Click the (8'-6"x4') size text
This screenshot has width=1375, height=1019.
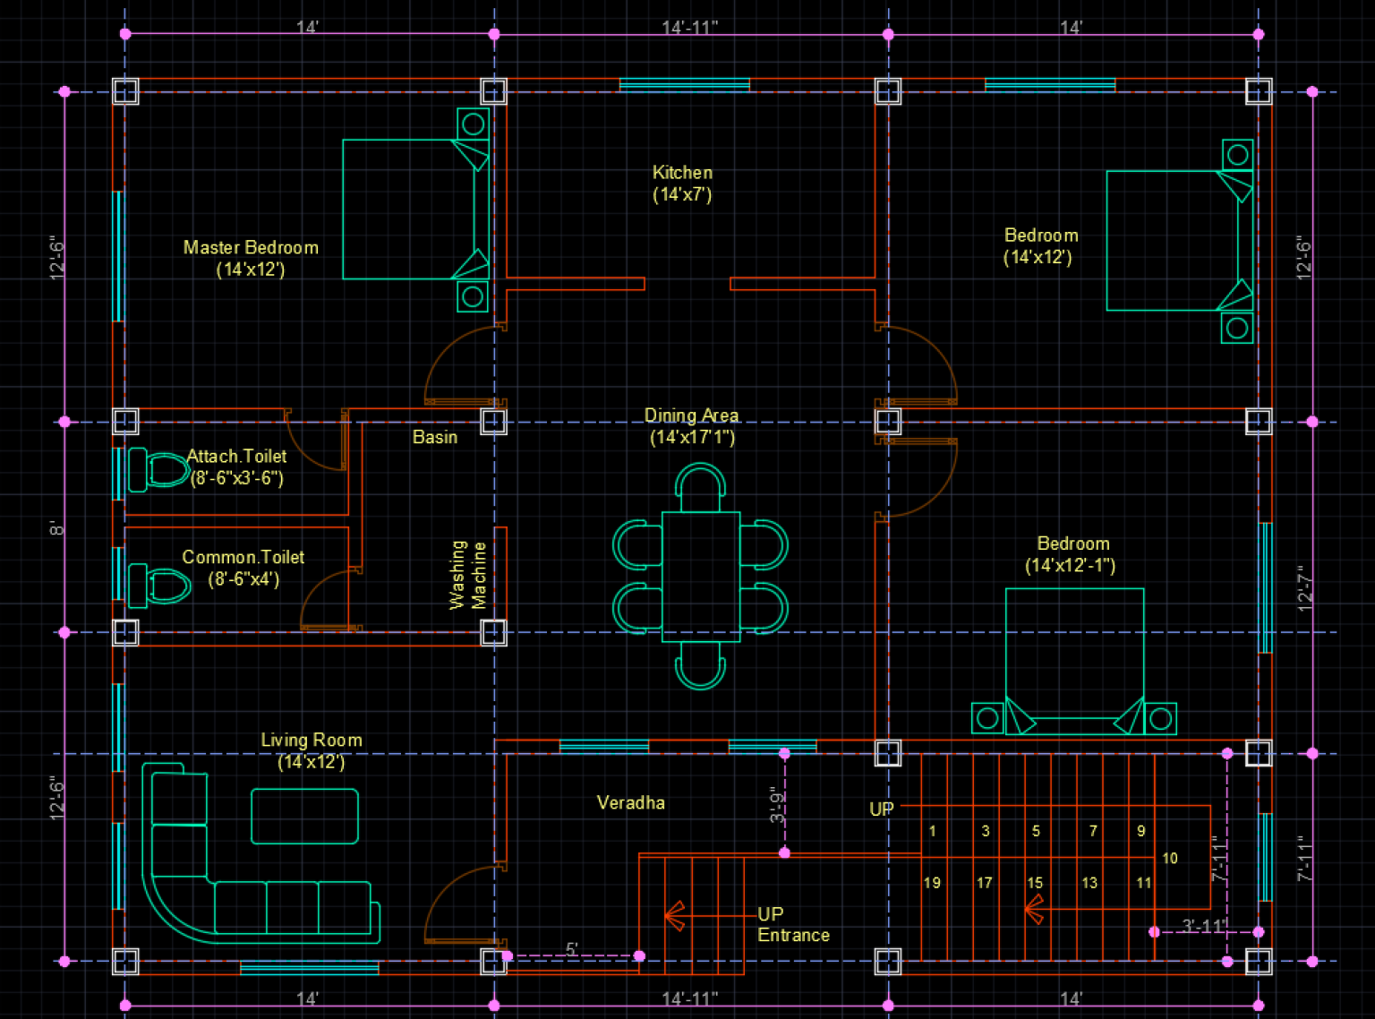243,579
